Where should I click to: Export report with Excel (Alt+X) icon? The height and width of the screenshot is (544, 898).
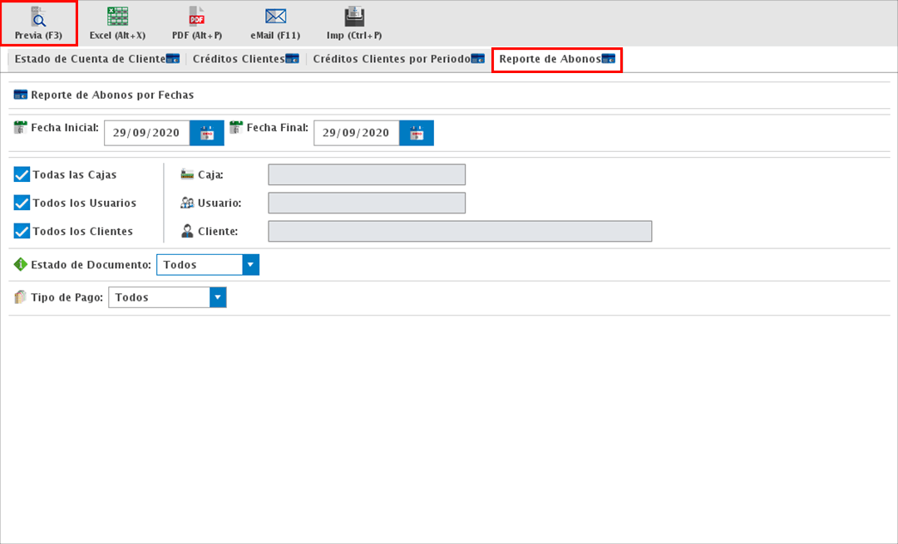[117, 17]
